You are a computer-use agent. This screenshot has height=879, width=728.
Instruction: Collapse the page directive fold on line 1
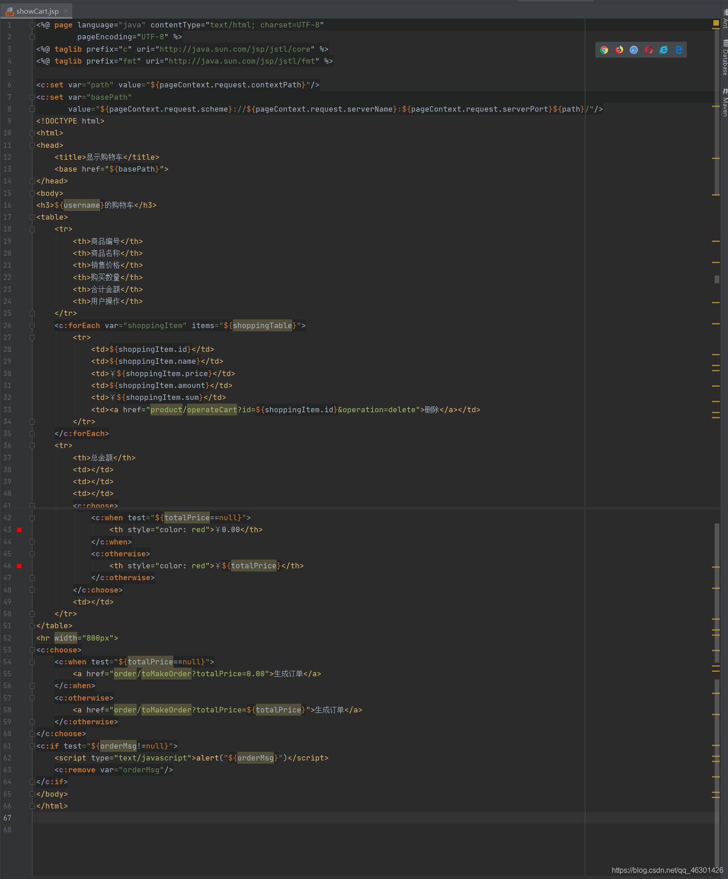(32, 25)
